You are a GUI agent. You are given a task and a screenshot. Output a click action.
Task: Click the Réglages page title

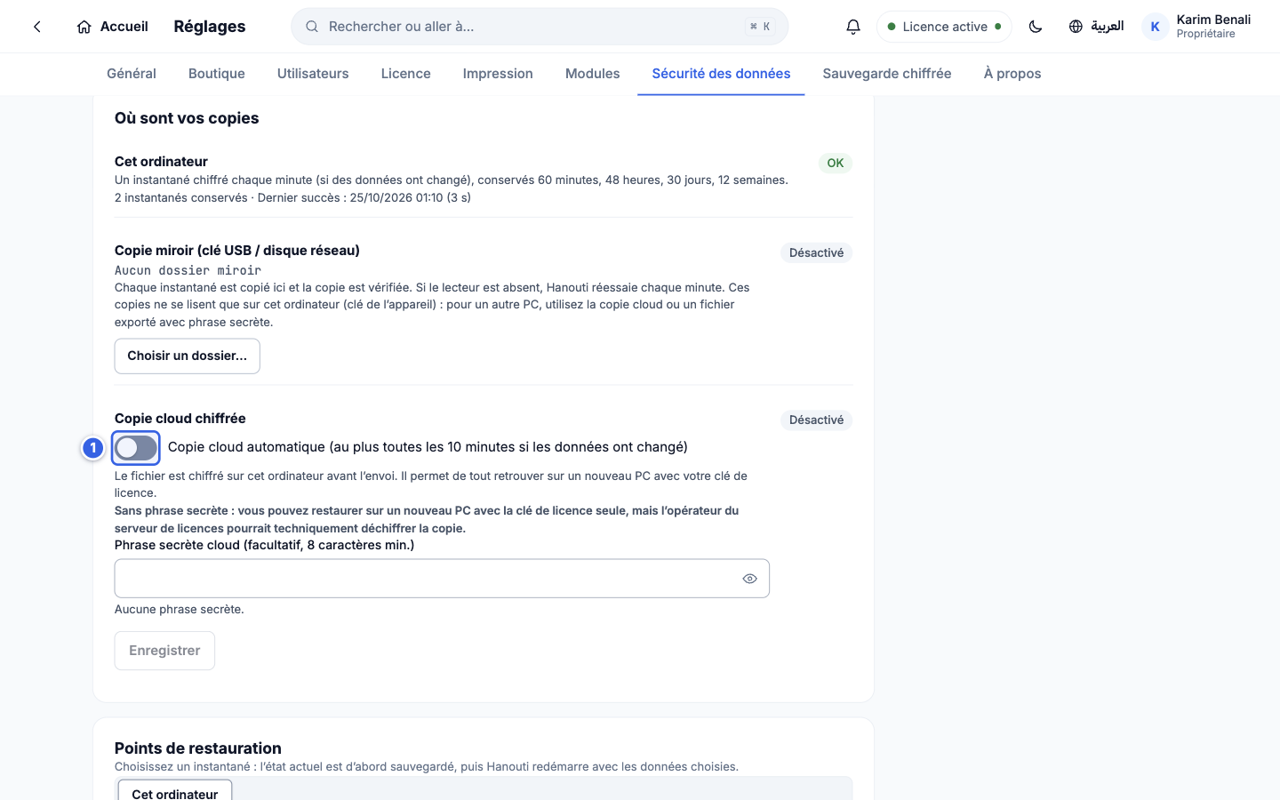pos(210,27)
